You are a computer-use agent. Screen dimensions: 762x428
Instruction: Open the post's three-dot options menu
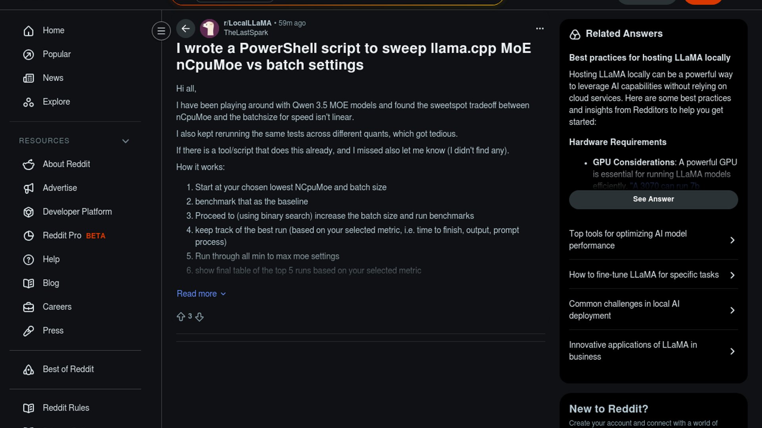540,29
